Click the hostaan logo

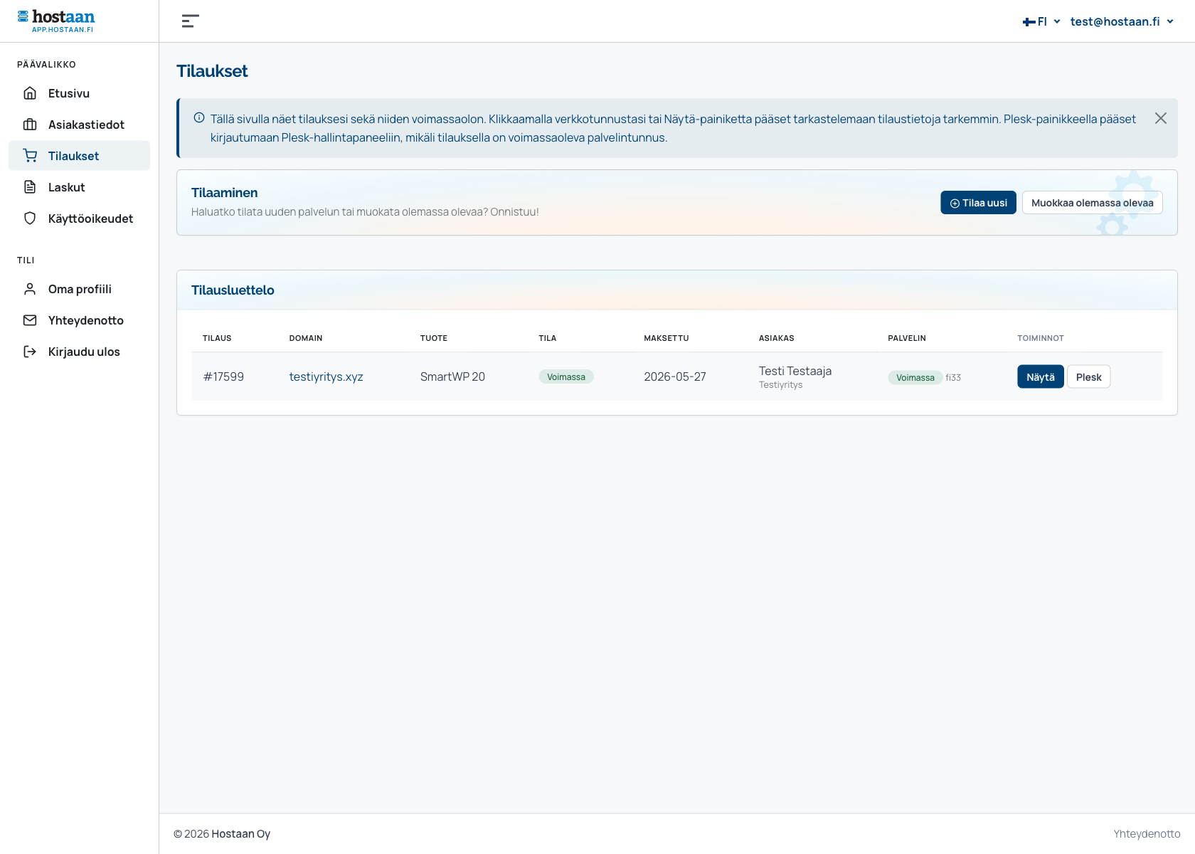[56, 21]
